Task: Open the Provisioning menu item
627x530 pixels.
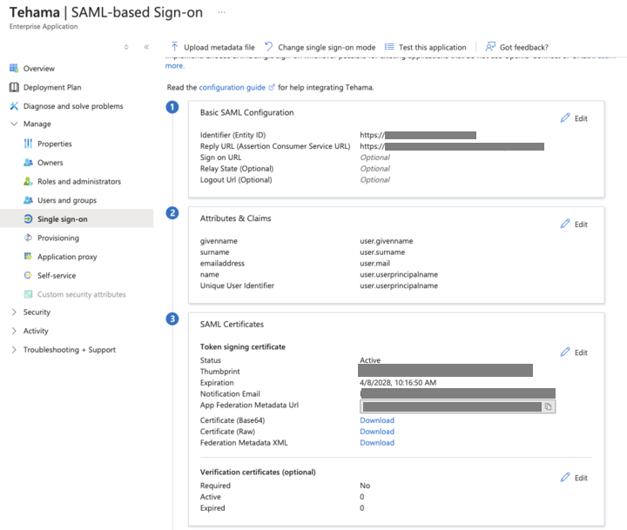Action: 58,238
